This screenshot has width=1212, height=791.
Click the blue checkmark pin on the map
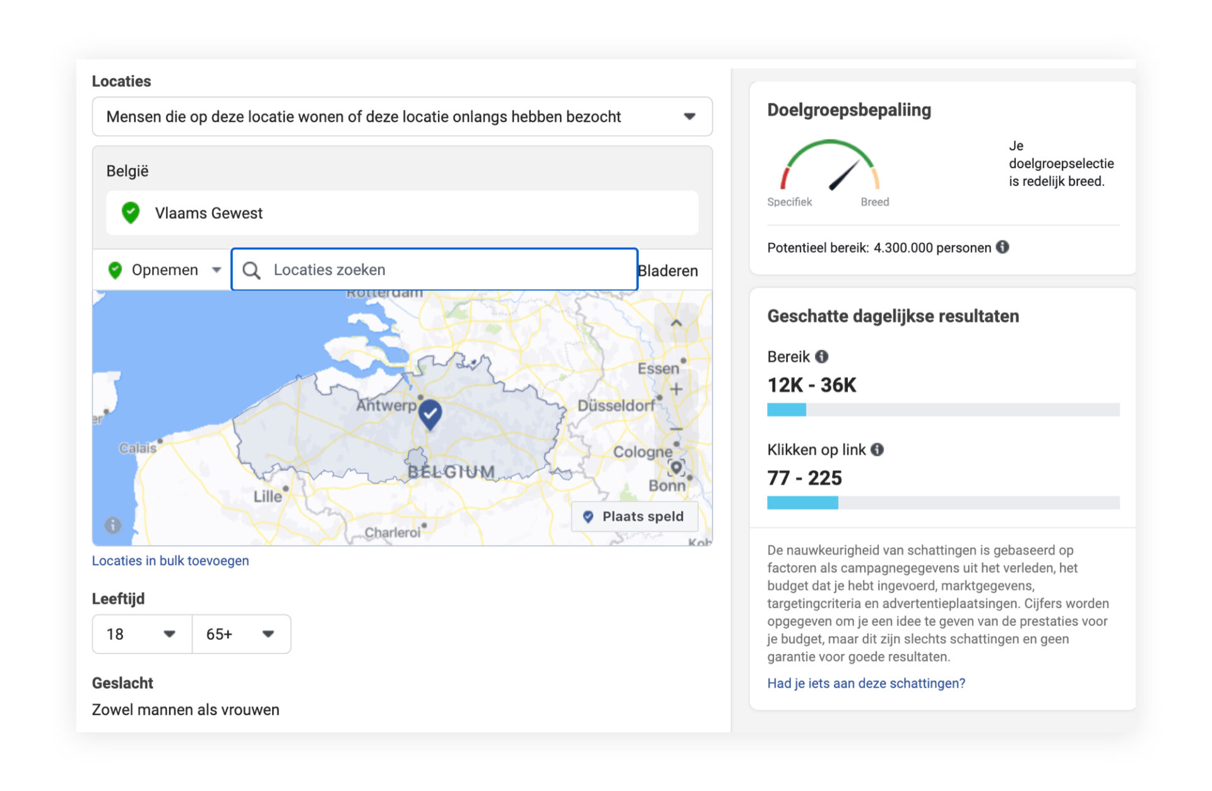click(431, 414)
